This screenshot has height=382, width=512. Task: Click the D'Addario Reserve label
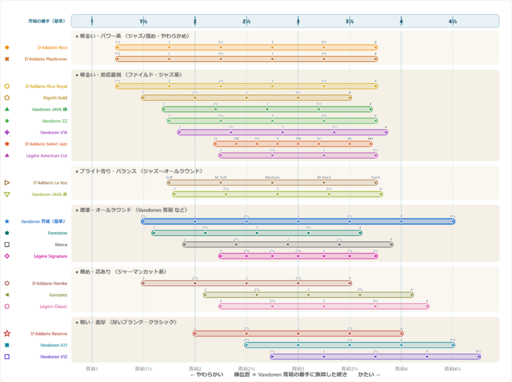tap(49, 334)
